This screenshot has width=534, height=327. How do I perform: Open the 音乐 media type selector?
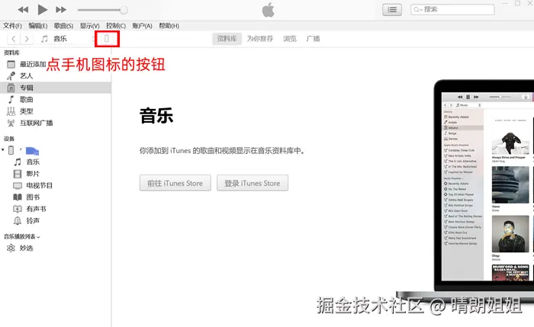tap(66, 39)
